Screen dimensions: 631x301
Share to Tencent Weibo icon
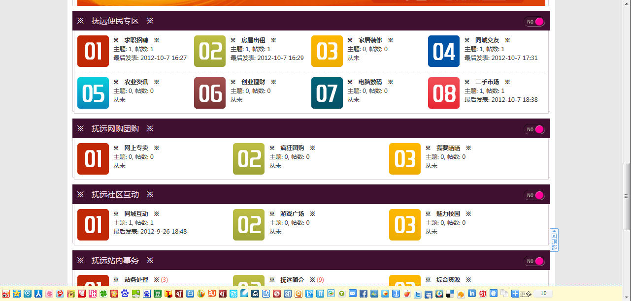[28, 294]
